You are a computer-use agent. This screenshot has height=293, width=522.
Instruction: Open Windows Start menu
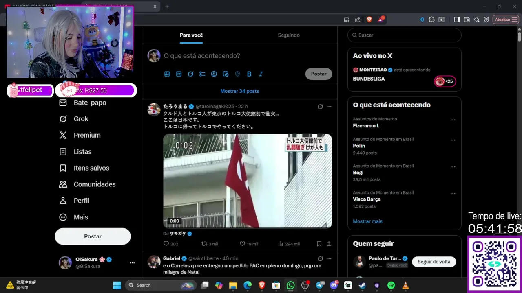tap(117, 285)
